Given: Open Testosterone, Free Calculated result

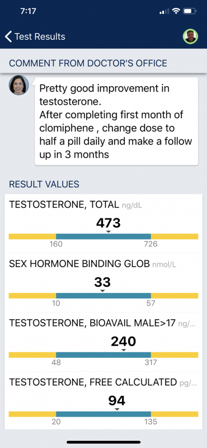Looking at the screenshot, I should (x=103, y=400).
